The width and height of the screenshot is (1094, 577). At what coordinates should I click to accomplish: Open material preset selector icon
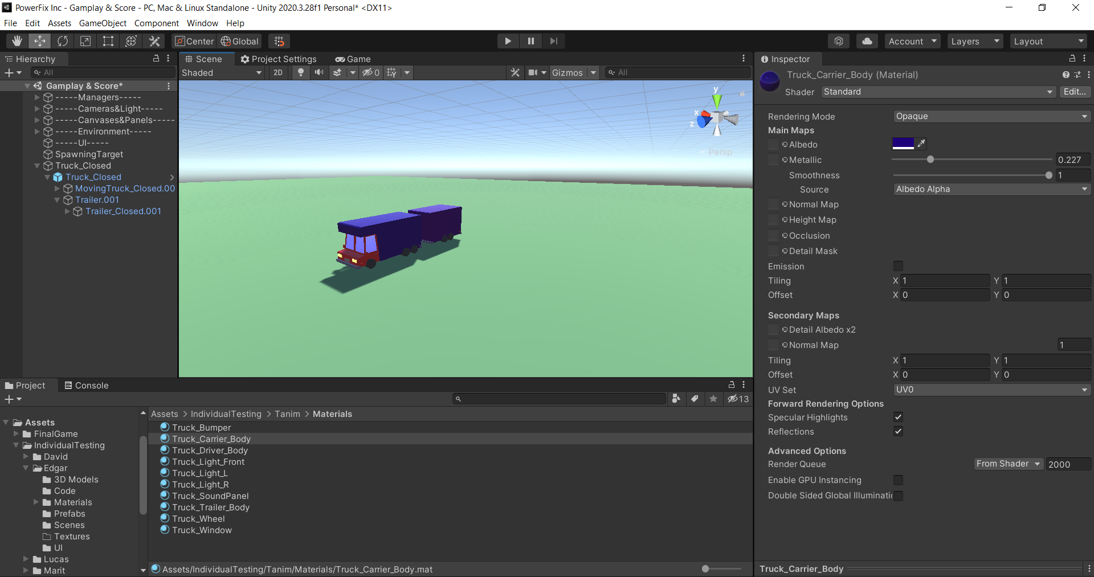(1077, 75)
